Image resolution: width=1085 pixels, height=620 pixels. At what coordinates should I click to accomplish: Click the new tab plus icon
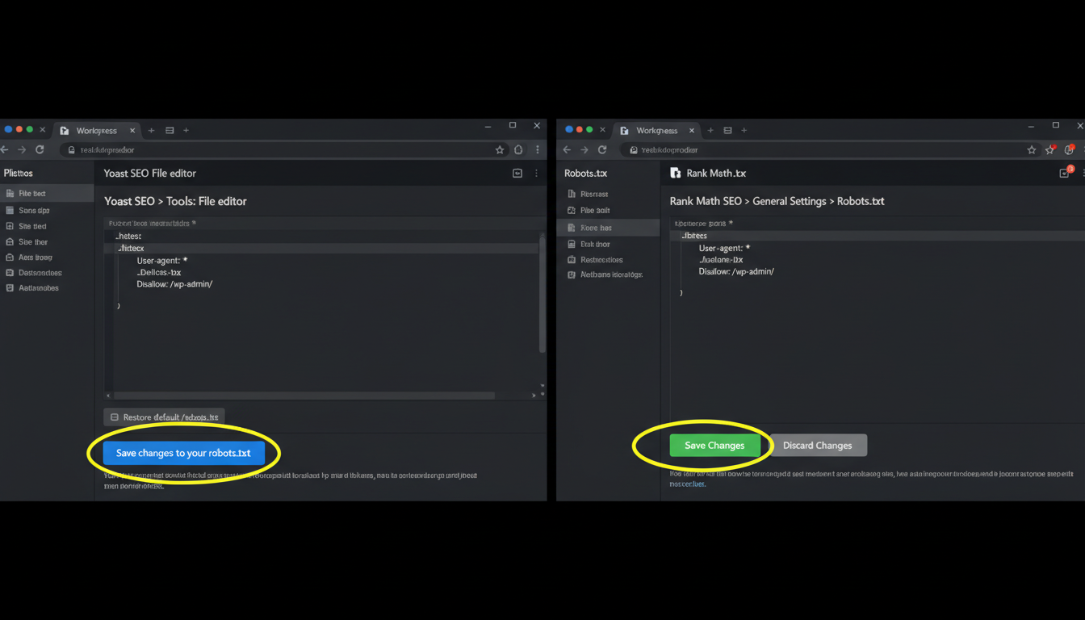151,130
